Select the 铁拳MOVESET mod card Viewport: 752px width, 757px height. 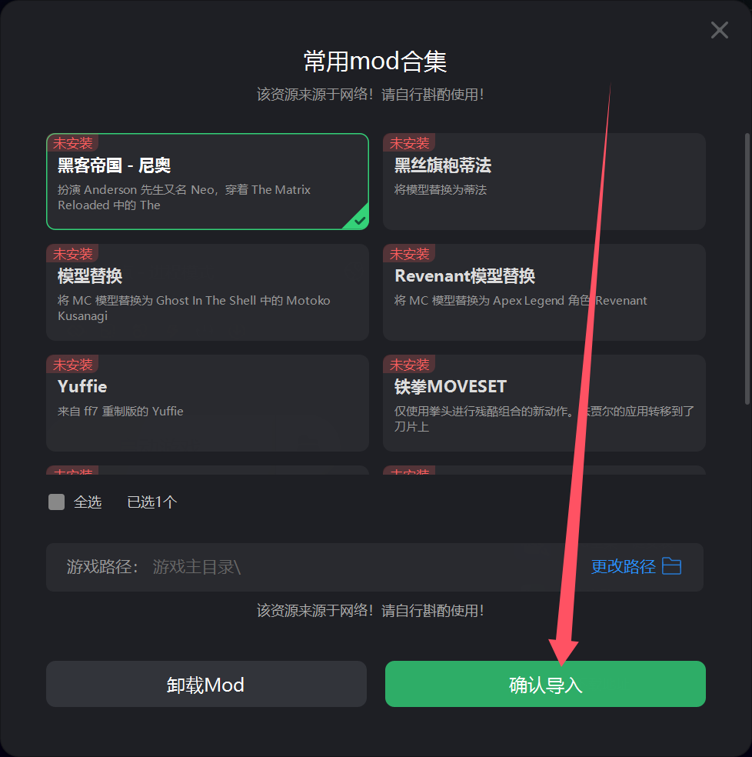544,403
